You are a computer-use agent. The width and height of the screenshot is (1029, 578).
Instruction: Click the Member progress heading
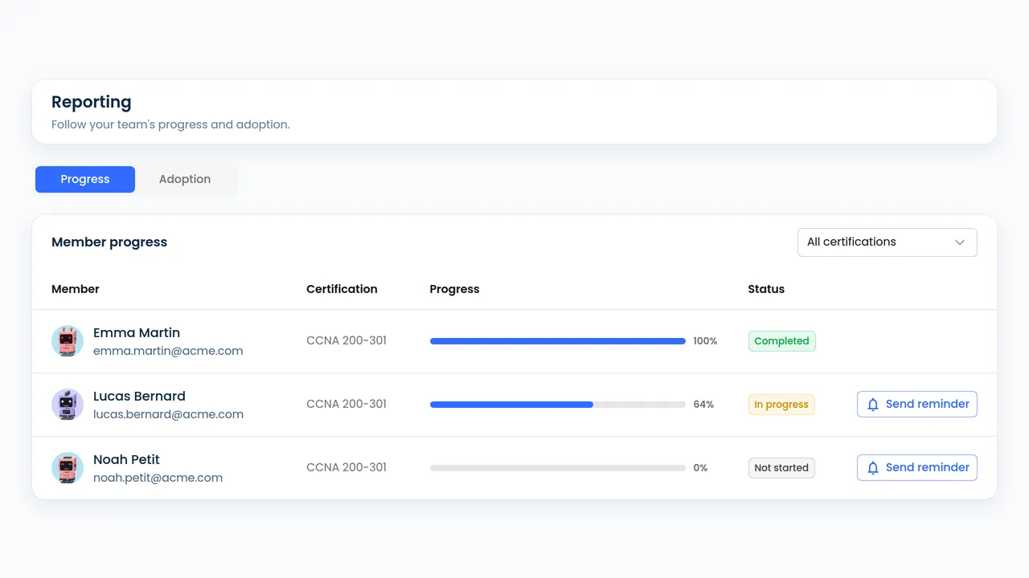pos(109,242)
